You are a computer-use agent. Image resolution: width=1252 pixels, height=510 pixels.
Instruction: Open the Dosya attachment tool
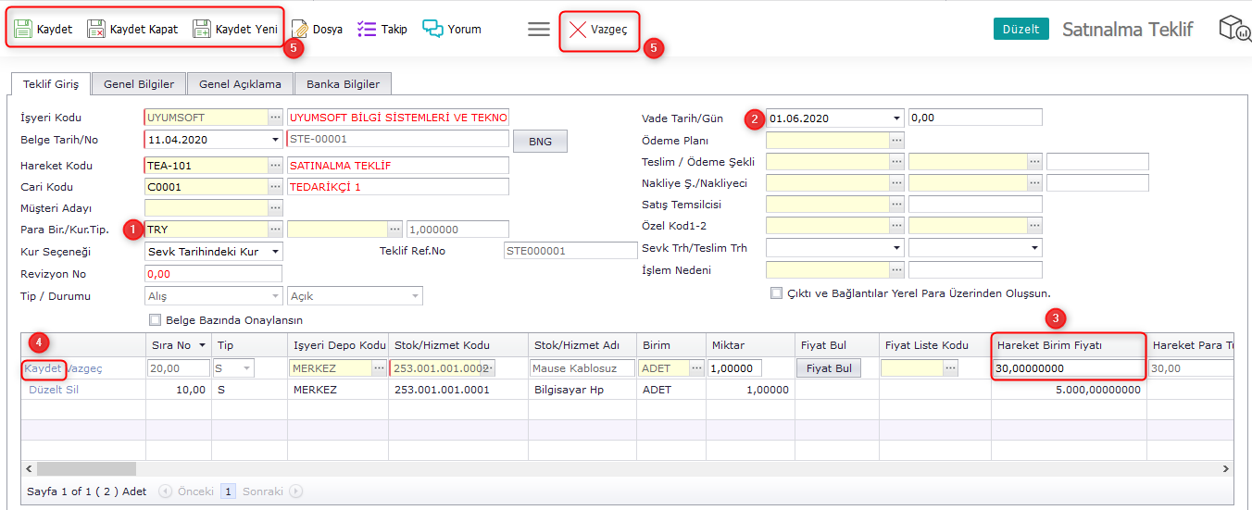pyautogui.click(x=300, y=29)
